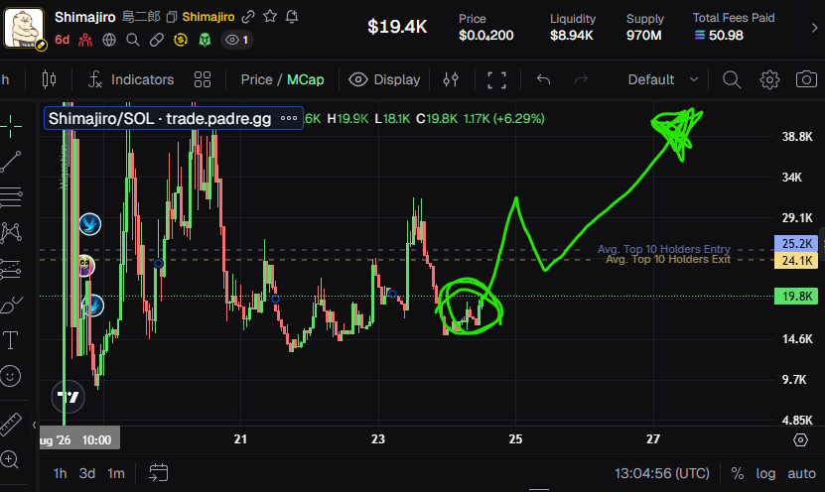This screenshot has width=825, height=492.
Task: Open the yellow Shimajiro link
Action: [208, 17]
